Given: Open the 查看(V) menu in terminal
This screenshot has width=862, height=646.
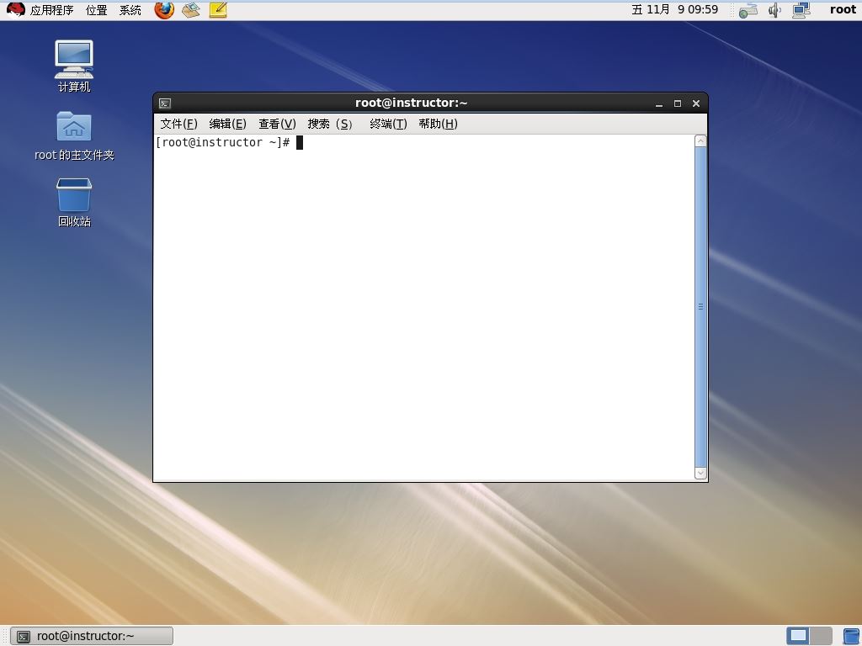Looking at the screenshot, I should tap(277, 124).
